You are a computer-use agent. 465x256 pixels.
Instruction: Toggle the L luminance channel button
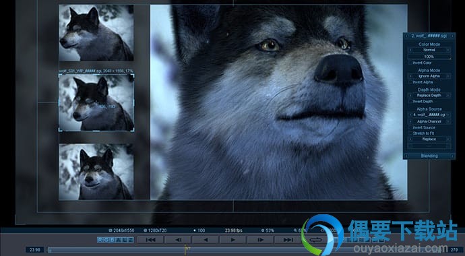pyautogui.click(x=124, y=240)
